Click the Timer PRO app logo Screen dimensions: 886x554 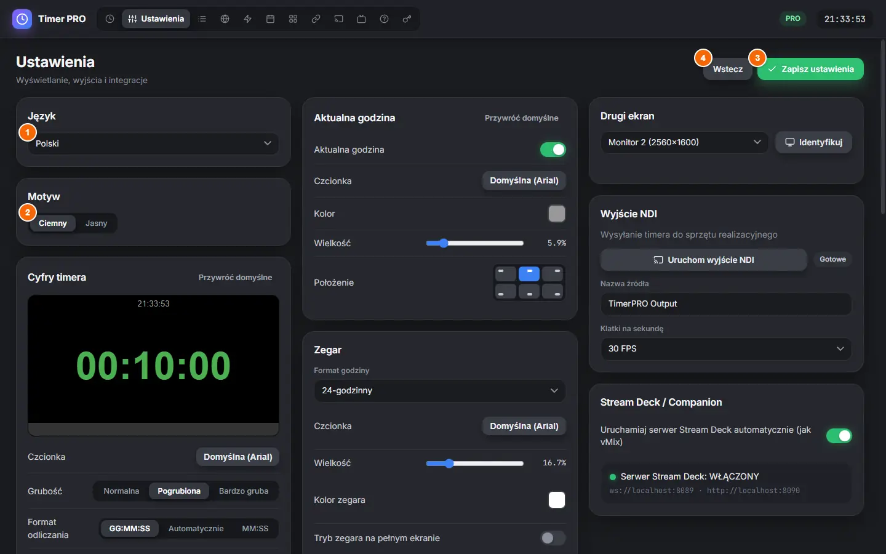pyautogui.click(x=22, y=19)
